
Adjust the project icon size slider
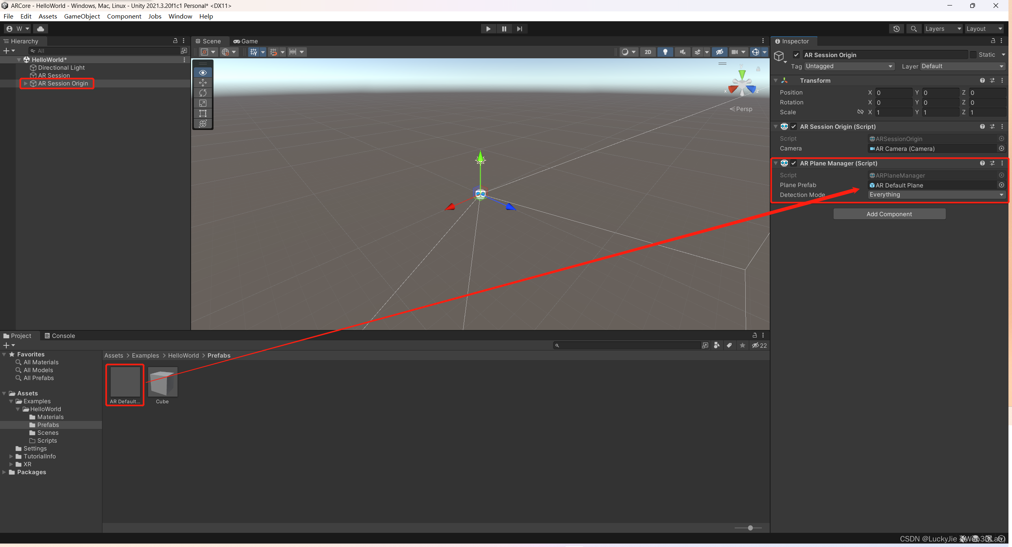point(750,528)
